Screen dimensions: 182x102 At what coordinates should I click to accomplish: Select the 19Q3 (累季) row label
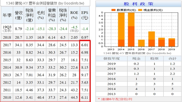coord(7,29)
